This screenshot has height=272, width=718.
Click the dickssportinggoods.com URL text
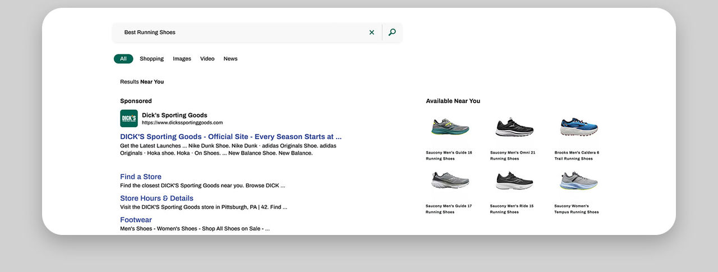182,123
